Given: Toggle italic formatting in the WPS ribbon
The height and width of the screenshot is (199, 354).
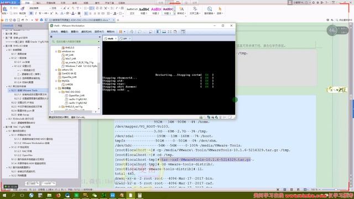Looking at the screenshot, I should (35, 13).
